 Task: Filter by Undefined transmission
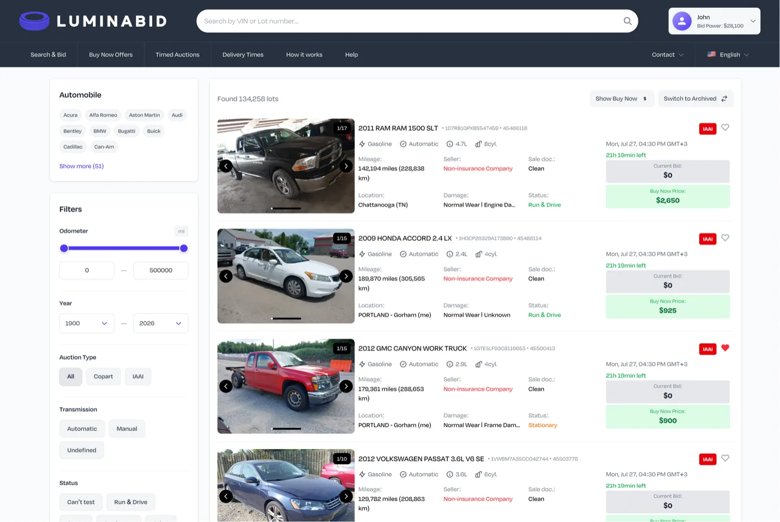[x=82, y=450]
